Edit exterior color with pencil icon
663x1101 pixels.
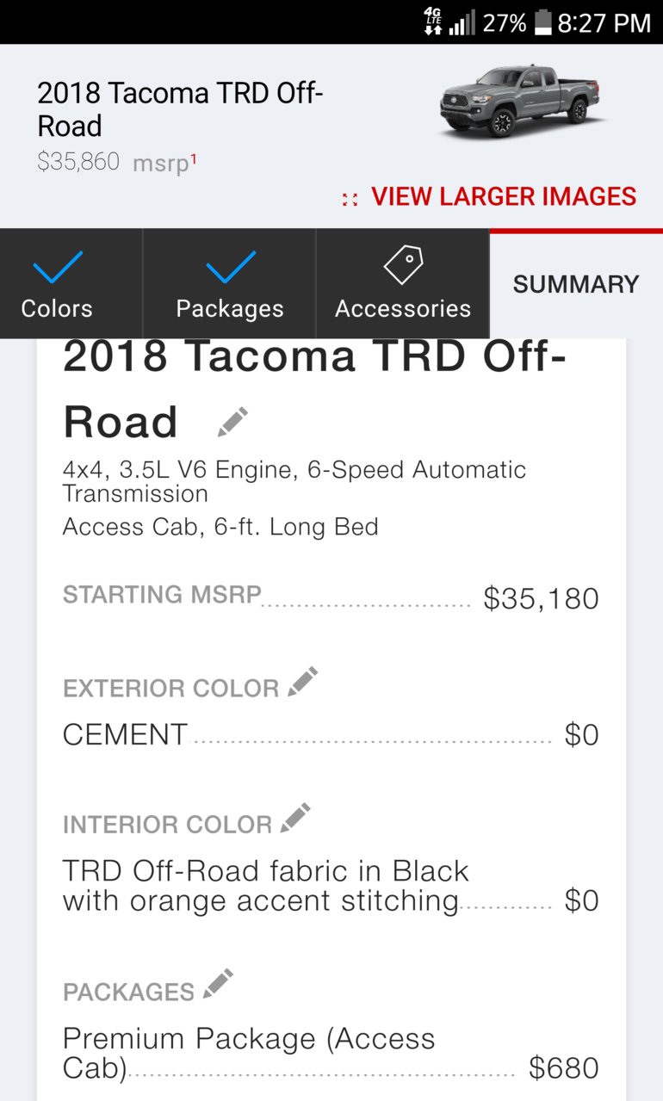[302, 682]
